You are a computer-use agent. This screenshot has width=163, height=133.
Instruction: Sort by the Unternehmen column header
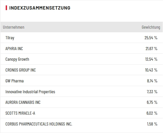13,27
